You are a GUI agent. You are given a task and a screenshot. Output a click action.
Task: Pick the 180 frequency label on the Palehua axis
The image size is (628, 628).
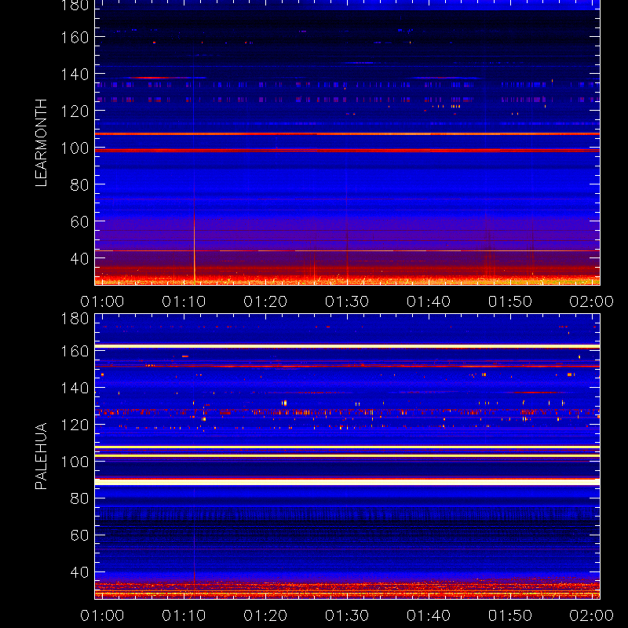(75, 319)
